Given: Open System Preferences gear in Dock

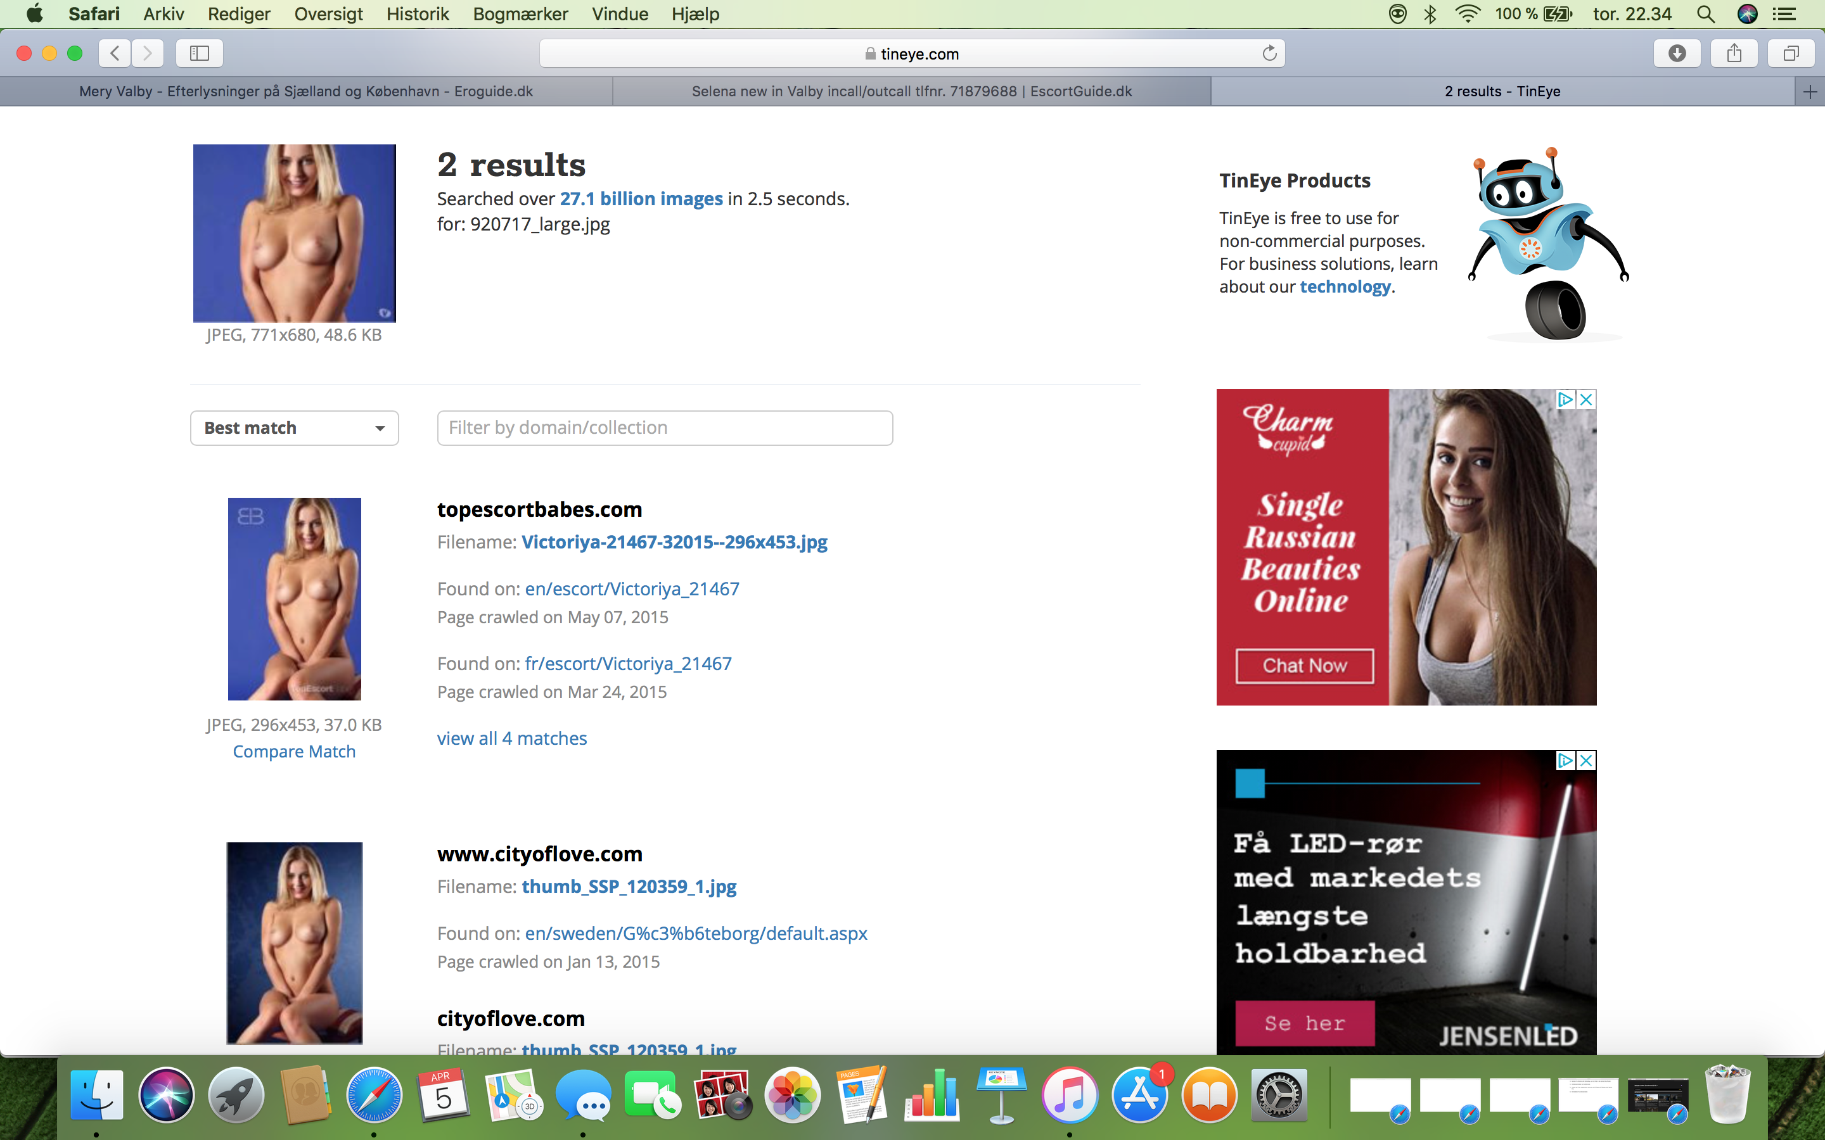Looking at the screenshot, I should [1279, 1095].
